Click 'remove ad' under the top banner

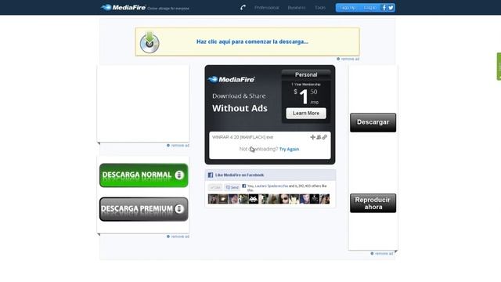point(348,59)
